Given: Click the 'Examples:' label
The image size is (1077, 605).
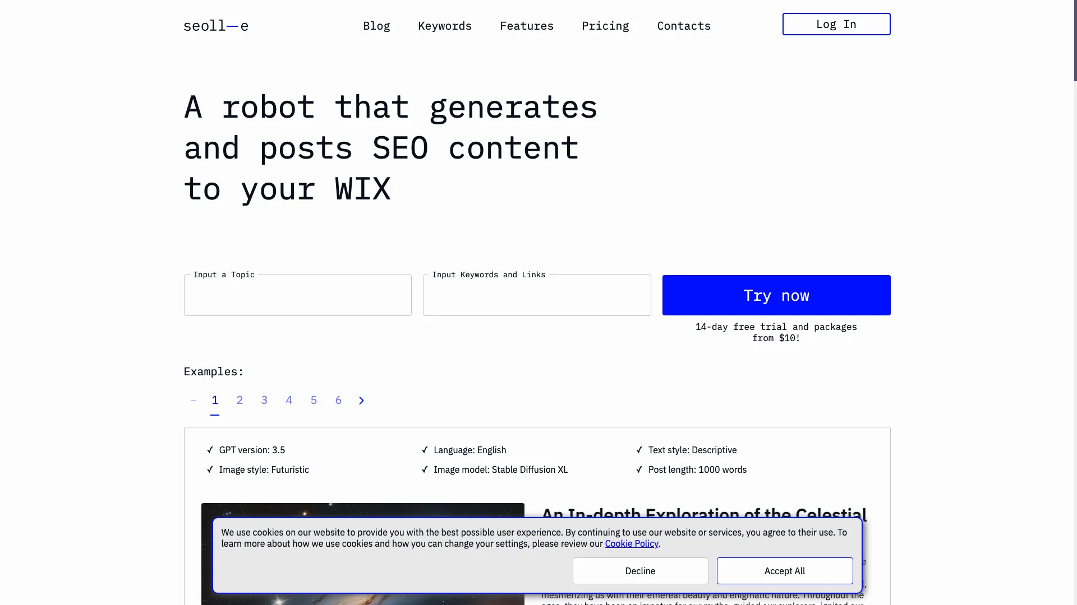Looking at the screenshot, I should click(x=214, y=371).
